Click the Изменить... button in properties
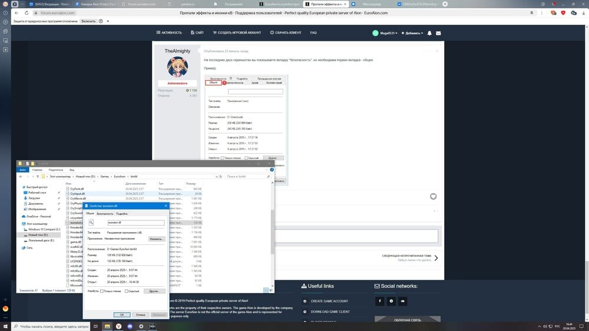This screenshot has width=589, height=331. point(155,239)
